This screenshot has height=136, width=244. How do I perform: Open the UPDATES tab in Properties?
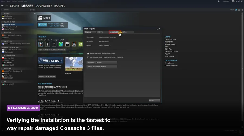click(102, 32)
